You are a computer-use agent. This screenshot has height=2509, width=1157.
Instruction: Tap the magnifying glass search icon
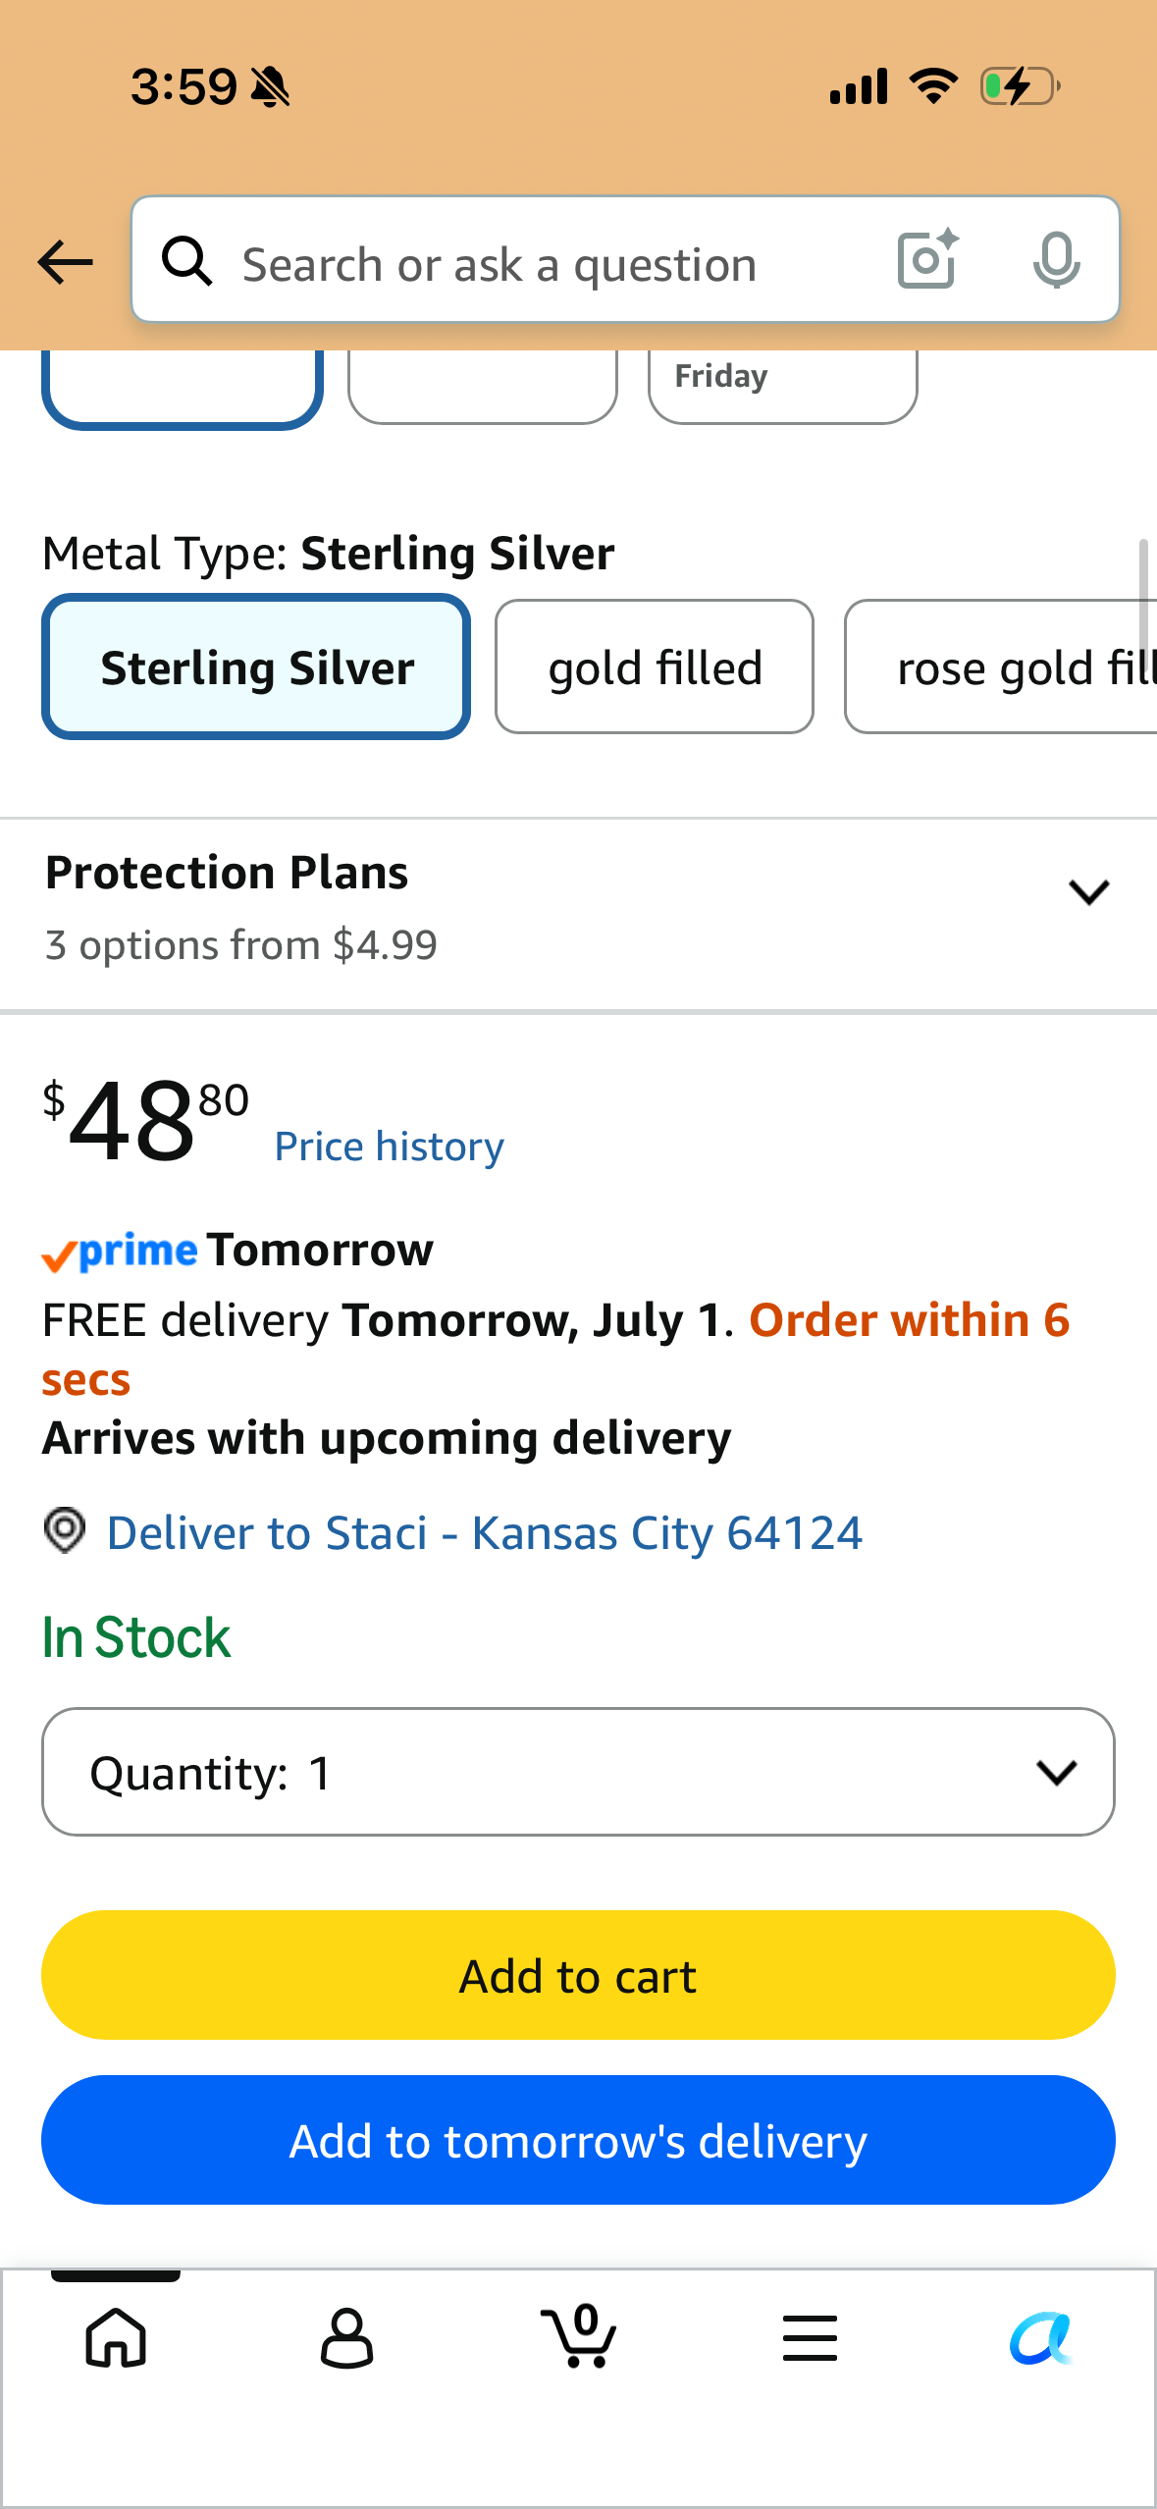[x=186, y=261]
